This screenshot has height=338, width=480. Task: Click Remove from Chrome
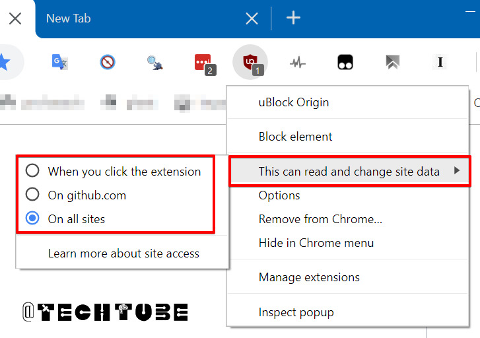320,219
